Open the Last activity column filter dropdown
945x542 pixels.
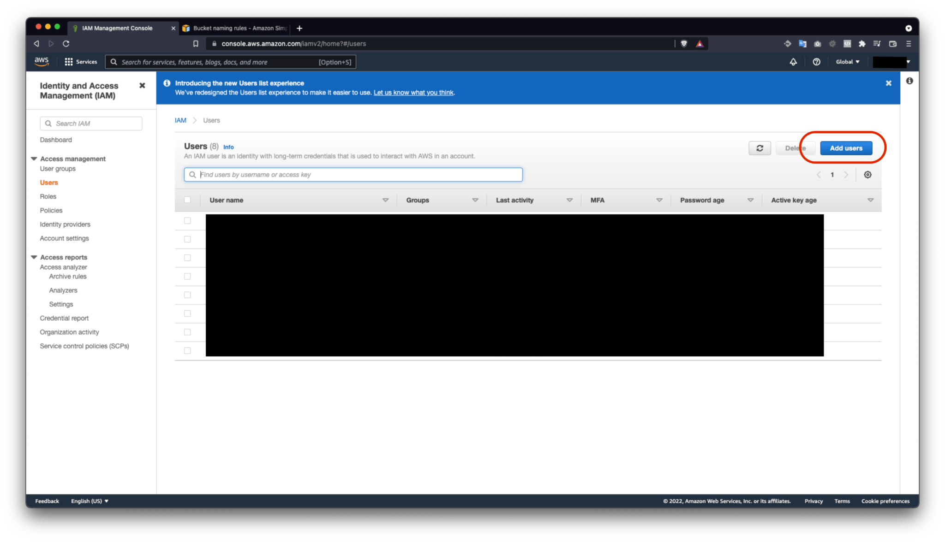coord(570,200)
